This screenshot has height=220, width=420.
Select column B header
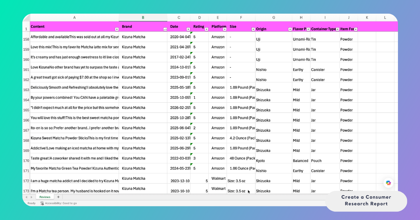point(143,18)
